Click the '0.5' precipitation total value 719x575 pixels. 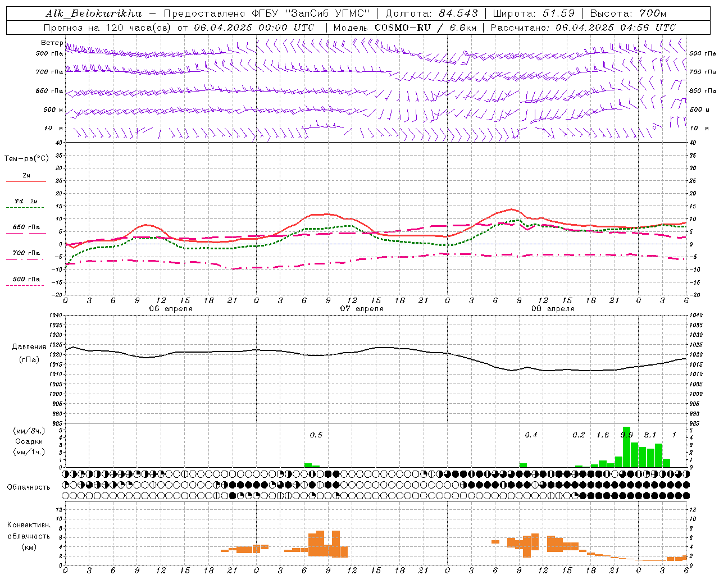[x=316, y=435]
